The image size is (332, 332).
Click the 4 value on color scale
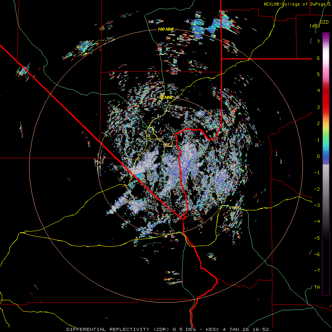pyautogui.click(x=318, y=91)
